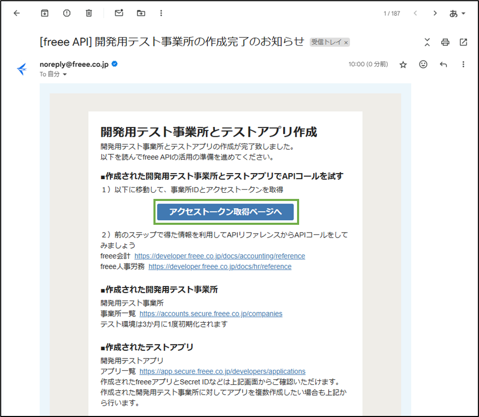Click text テスト環境は3か月に1度初期化されます
This screenshot has height=417, width=479.
pyautogui.click(x=164, y=324)
